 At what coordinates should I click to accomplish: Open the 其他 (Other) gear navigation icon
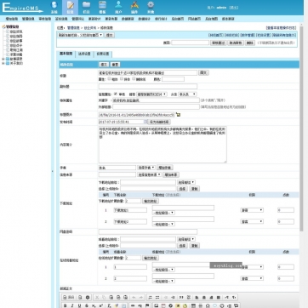151,7
